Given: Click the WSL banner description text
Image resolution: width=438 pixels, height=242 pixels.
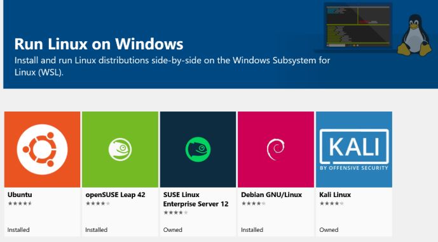Looking at the screenshot, I should click(x=172, y=67).
